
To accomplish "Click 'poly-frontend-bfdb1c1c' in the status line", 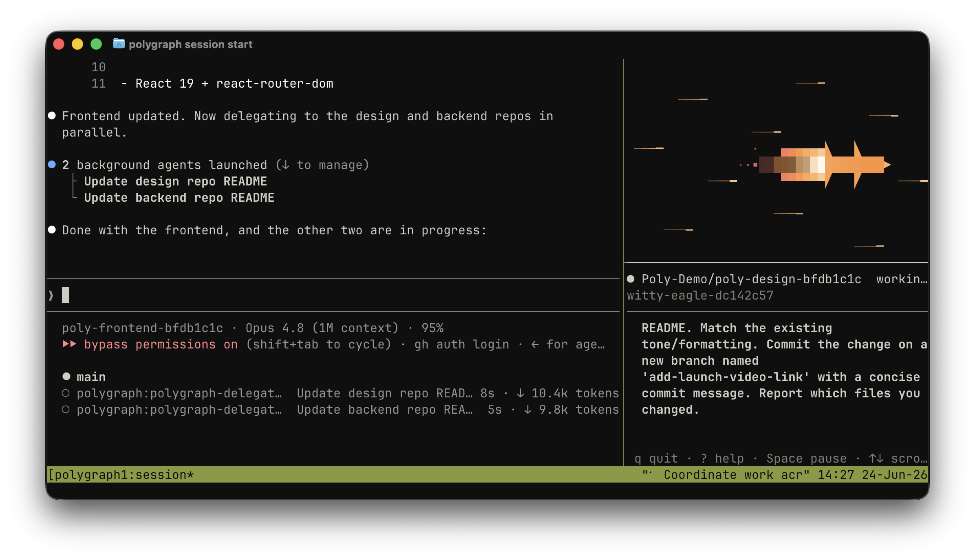I will (x=142, y=328).
